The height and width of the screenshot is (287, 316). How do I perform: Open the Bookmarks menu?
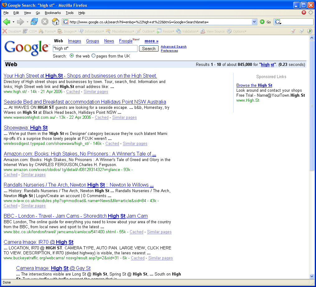53,13
